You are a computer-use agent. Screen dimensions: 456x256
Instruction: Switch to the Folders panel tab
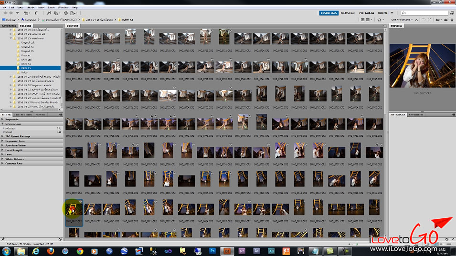(26, 26)
